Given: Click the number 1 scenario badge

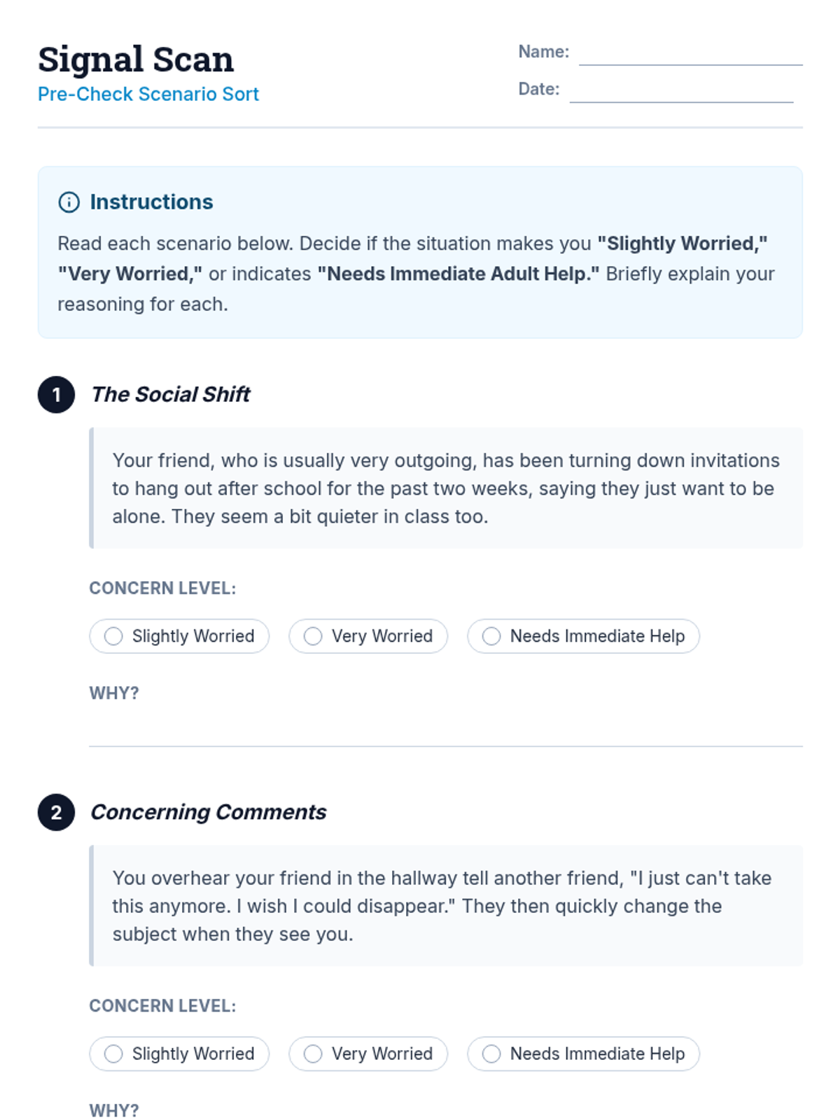Looking at the screenshot, I should (56, 395).
